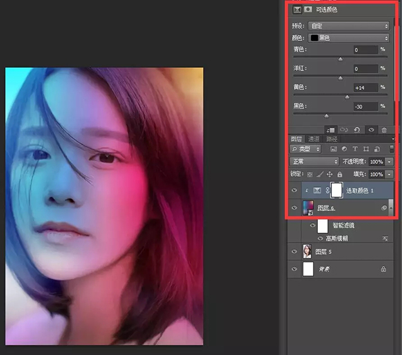Switch to the 路径 paths tab
The width and height of the screenshot is (402, 355).
[330, 139]
